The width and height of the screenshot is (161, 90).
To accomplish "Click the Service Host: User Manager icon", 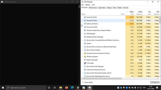I will click(85, 66).
